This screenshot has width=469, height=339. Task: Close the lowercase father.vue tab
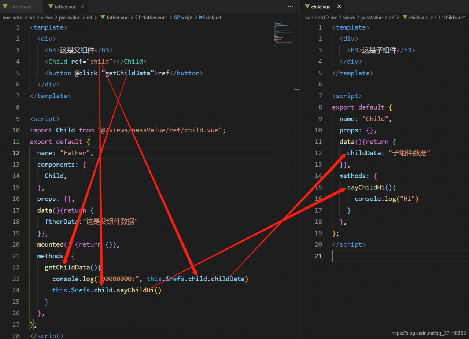[x=83, y=7]
